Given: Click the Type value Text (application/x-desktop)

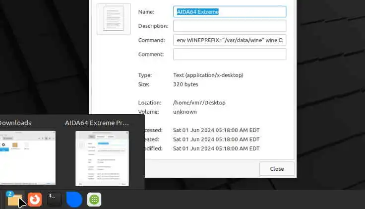Looking at the screenshot, I should (208, 75).
